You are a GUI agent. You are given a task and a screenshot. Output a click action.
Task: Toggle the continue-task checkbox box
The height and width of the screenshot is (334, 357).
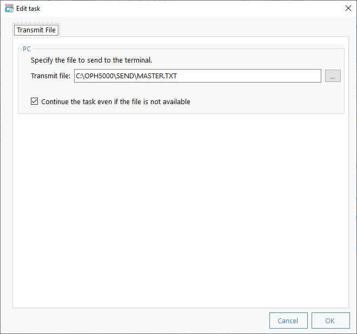(x=35, y=101)
